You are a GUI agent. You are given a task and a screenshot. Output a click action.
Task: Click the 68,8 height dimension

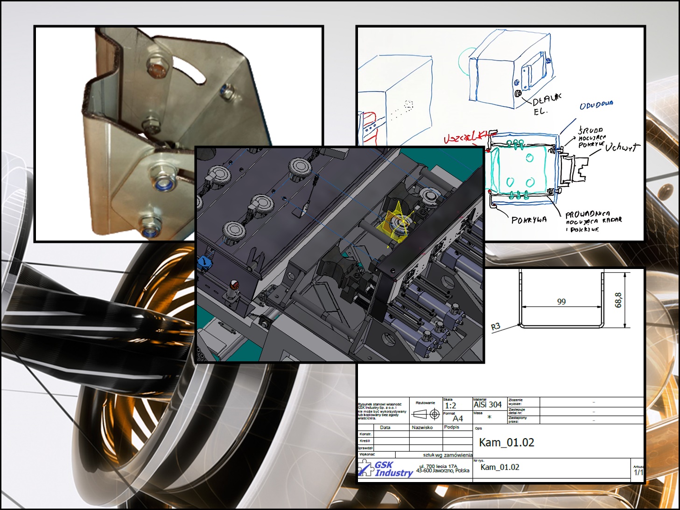(x=618, y=300)
